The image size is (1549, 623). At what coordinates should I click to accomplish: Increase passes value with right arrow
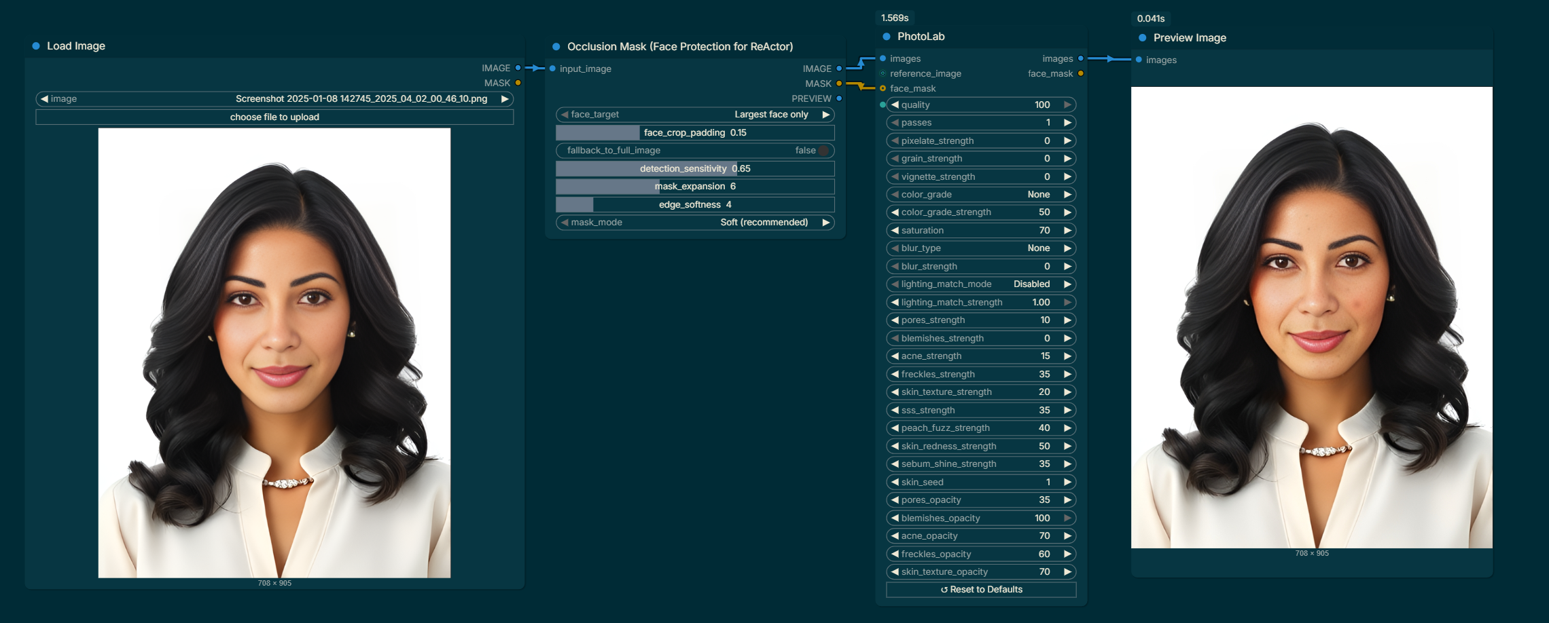(1067, 123)
